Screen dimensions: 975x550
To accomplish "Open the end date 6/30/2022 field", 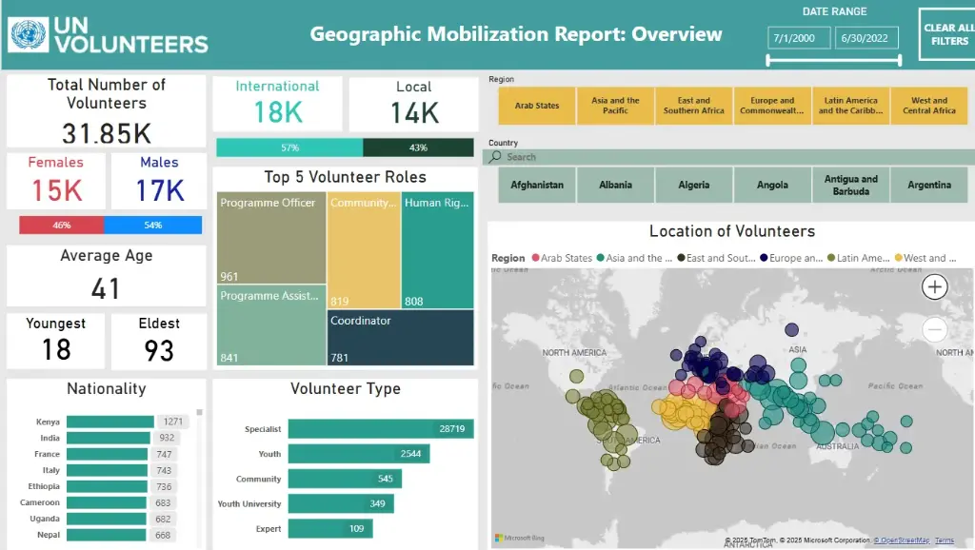I will pyautogui.click(x=866, y=37).
